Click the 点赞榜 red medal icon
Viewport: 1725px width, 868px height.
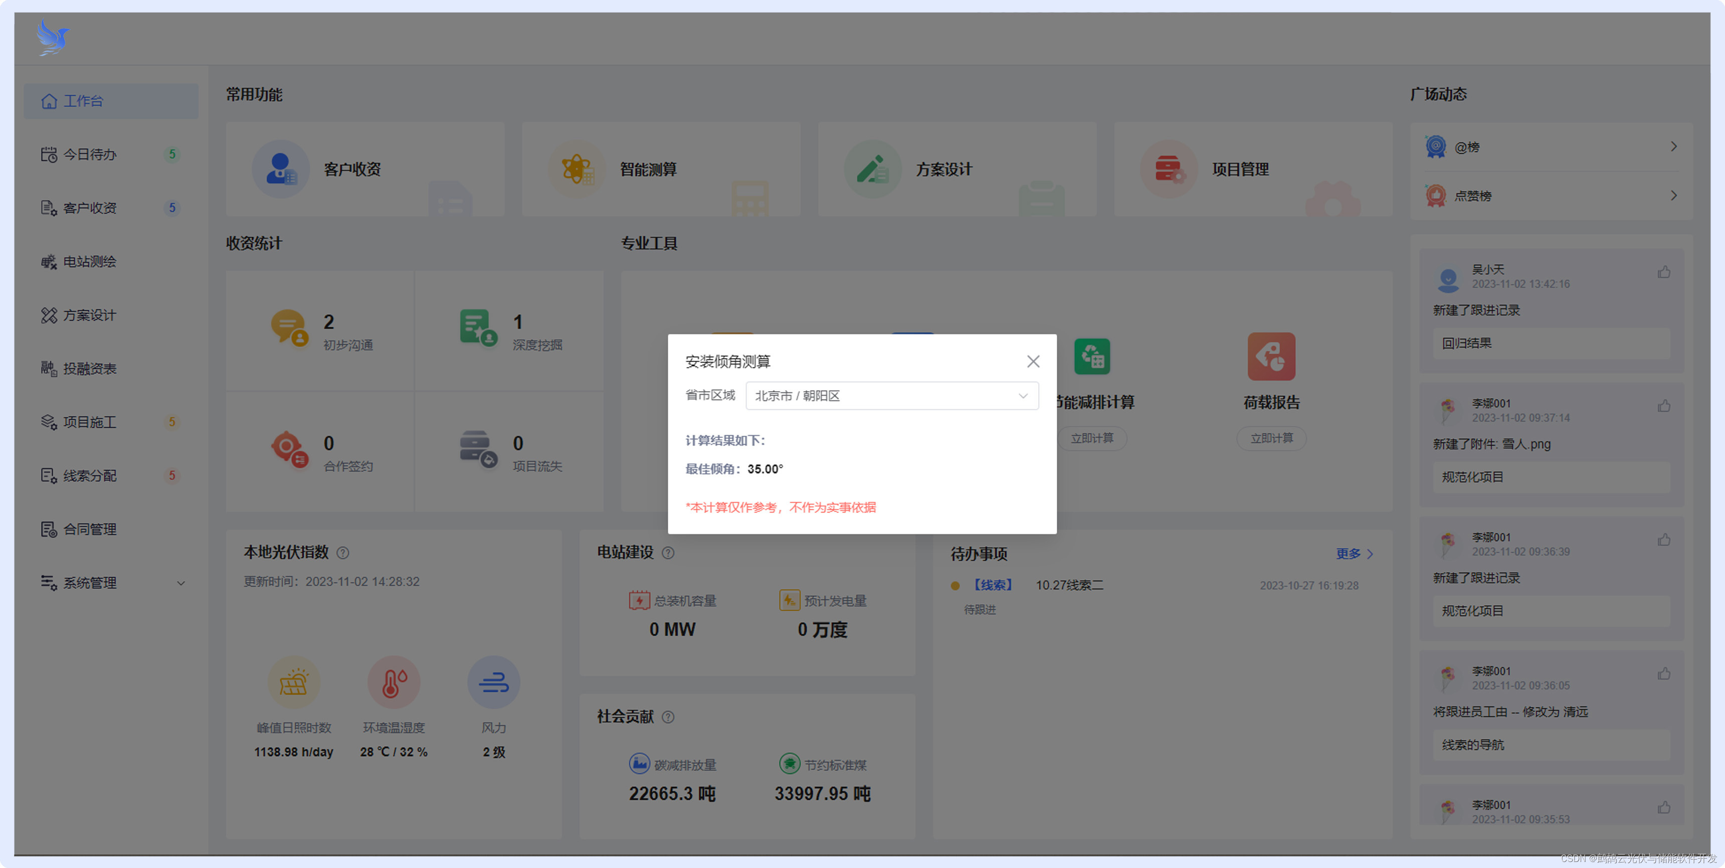coord(1435,196)
